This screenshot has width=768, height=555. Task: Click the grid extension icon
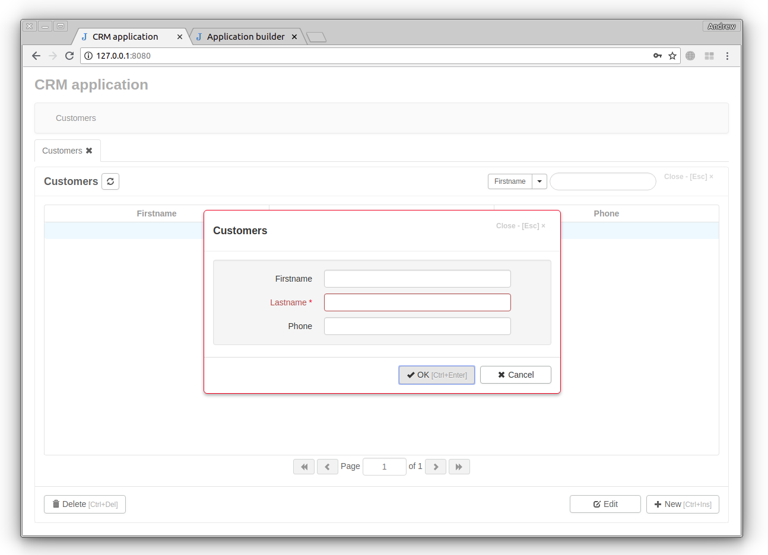click(x=709, y=56)
